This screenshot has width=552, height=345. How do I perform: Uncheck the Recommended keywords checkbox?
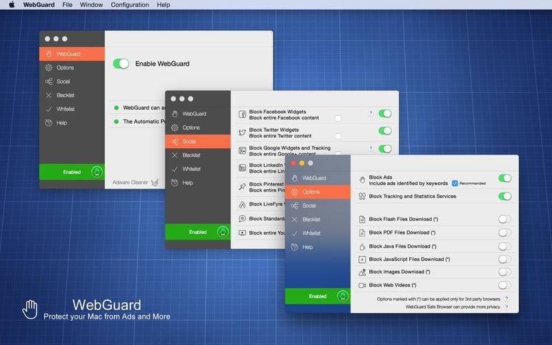[455, 183]
